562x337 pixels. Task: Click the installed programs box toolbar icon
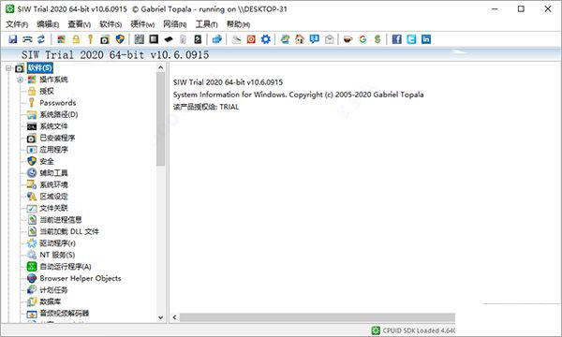tap(105, 39)
